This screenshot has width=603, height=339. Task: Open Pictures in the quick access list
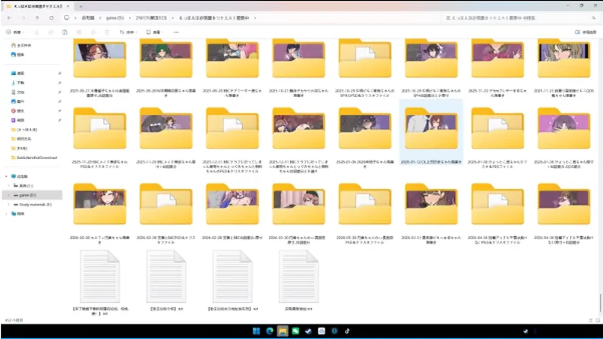click(x=18, y=102)
